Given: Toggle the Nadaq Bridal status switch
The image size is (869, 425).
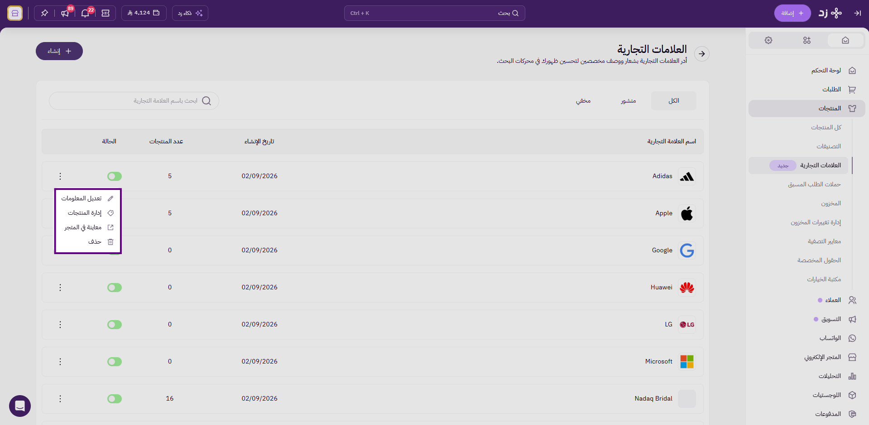Looking at the screenshot, I should 115,399.
